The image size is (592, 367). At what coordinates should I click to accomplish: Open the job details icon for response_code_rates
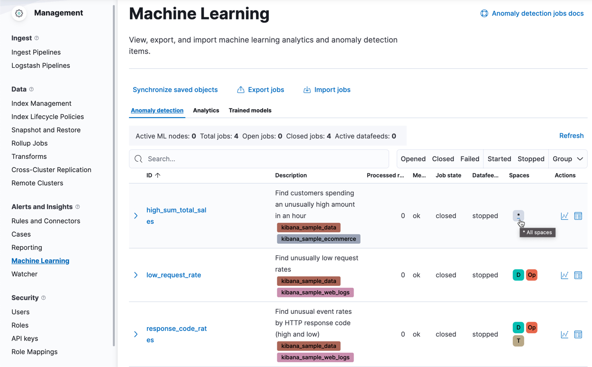(x=578, y=334)
